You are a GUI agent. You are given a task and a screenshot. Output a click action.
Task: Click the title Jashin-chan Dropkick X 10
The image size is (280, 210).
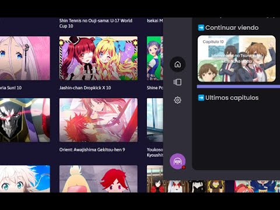85,87
